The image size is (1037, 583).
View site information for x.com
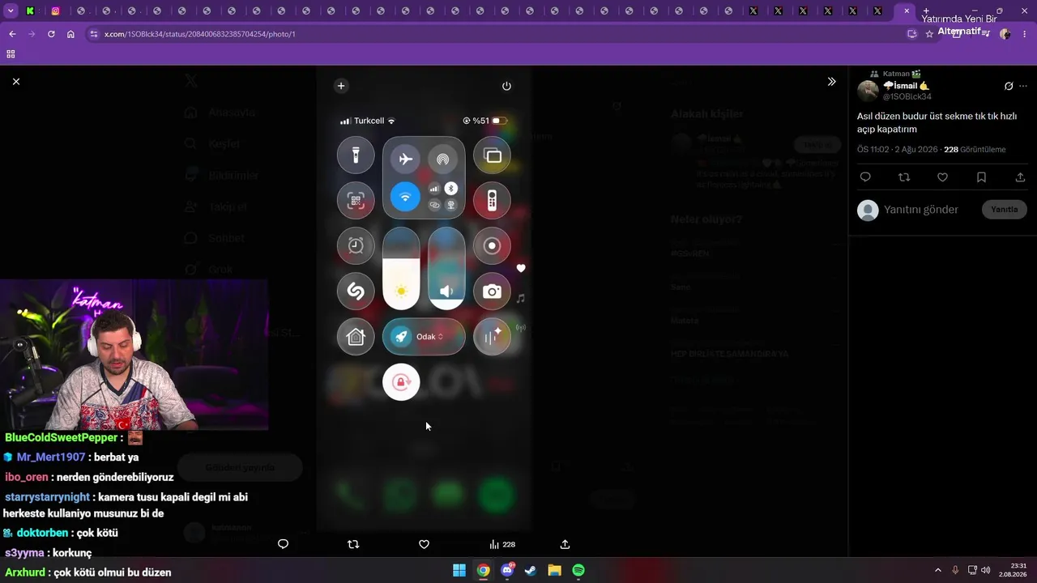pyautogui.click(x=94, y=34)
